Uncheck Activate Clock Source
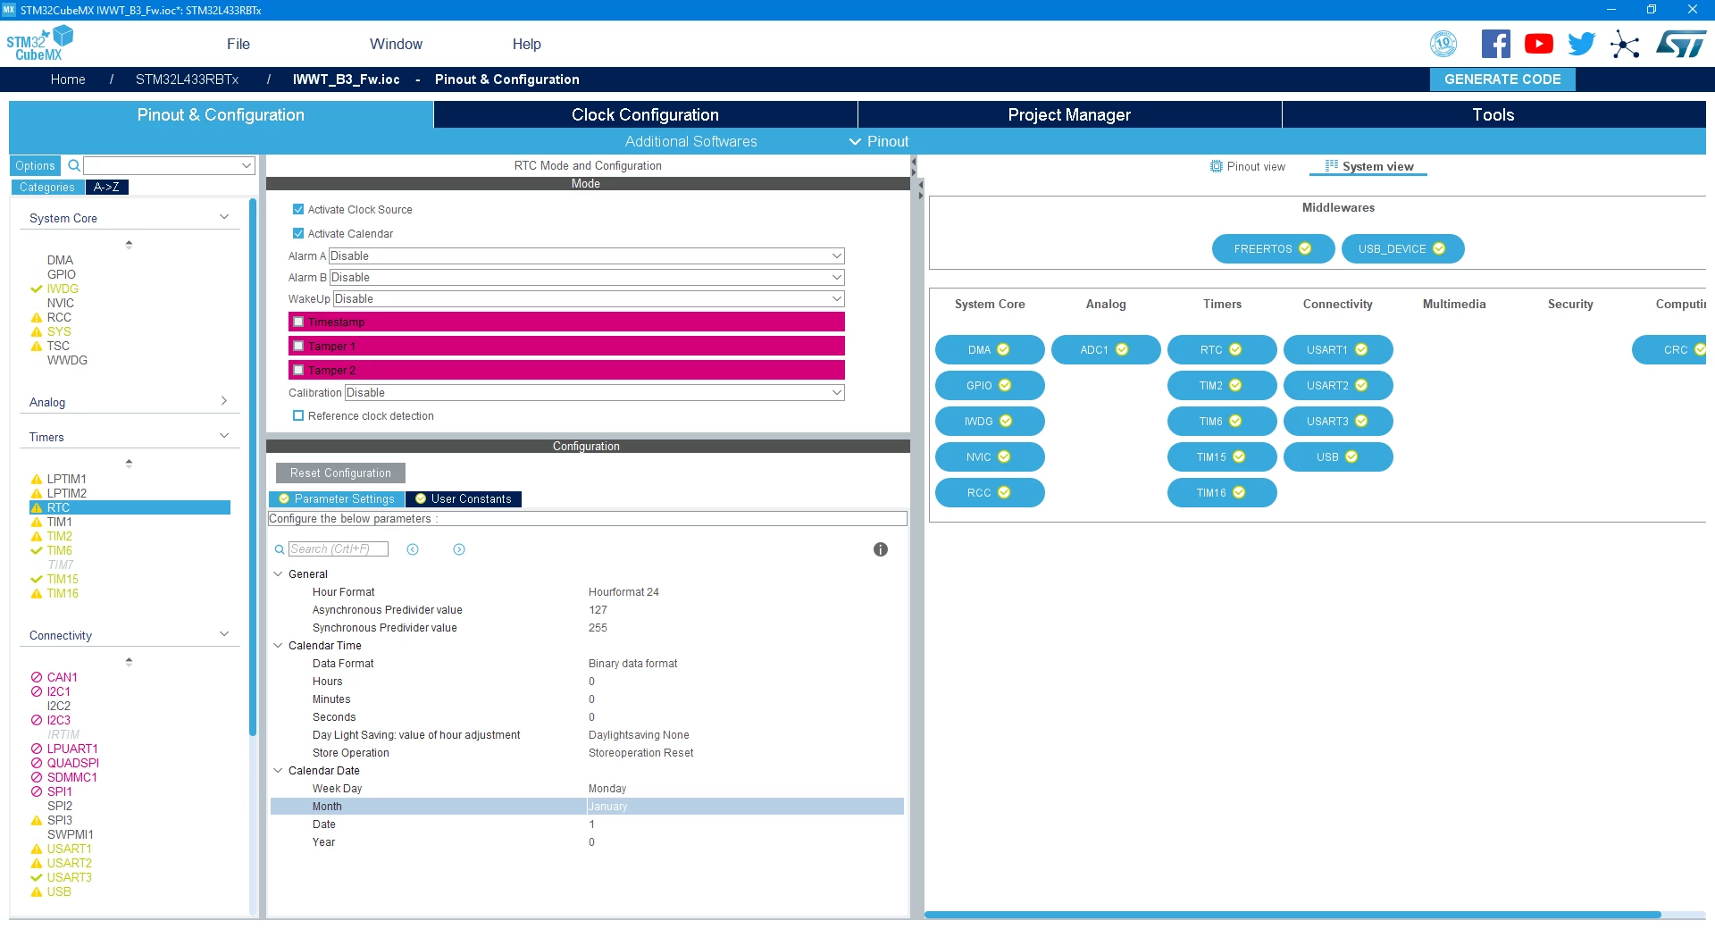1715x929 pixels. coord(298,209)
